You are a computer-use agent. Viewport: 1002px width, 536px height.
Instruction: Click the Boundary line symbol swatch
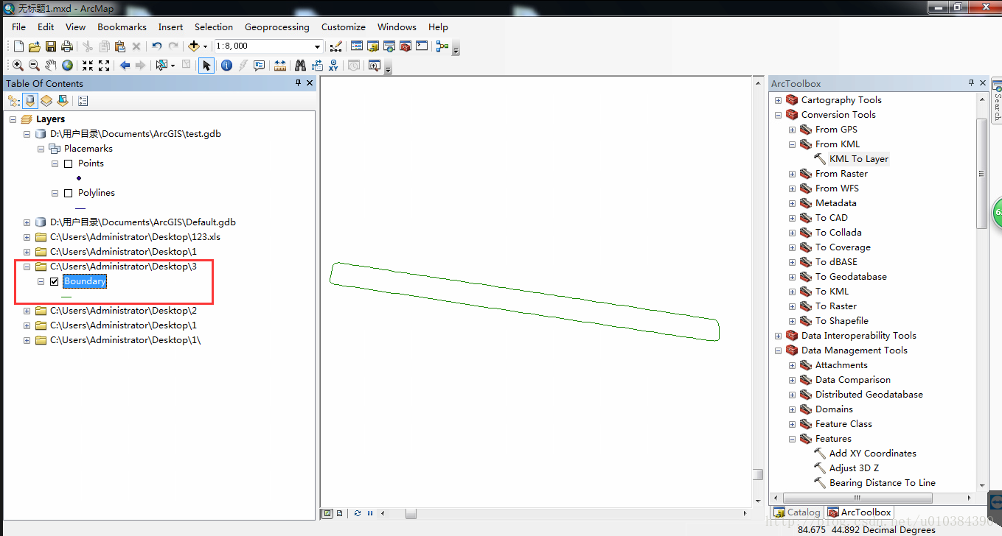(66, 297)
